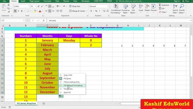Open the General number format dropdown
The width and height of the screenshot is (193, 109).
(108, 6)
